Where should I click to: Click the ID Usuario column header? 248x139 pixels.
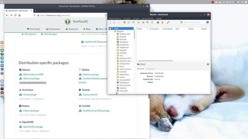tap(154, 29)
